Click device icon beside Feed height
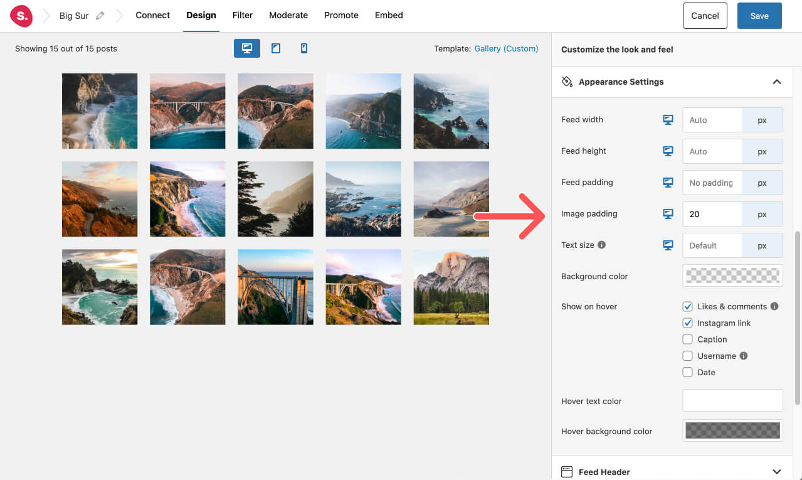The height and width of the screenshot is (480, 802). point(668,151)
